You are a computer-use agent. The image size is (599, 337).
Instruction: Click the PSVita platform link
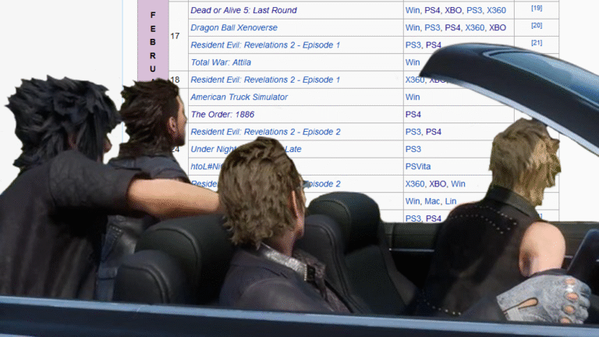click(x=418, y=167)
